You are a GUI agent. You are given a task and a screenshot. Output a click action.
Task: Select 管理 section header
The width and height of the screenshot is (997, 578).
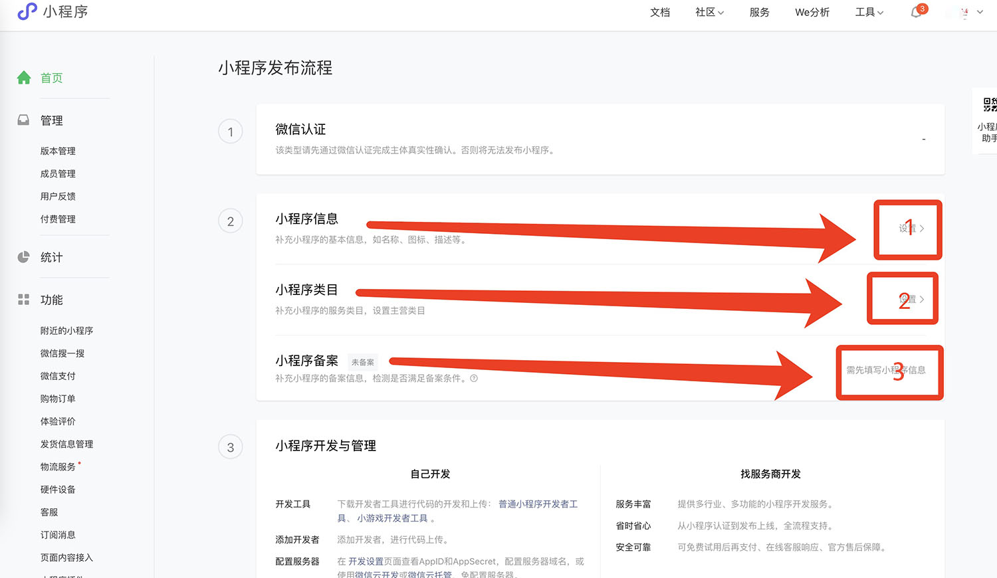click(52, 120)
